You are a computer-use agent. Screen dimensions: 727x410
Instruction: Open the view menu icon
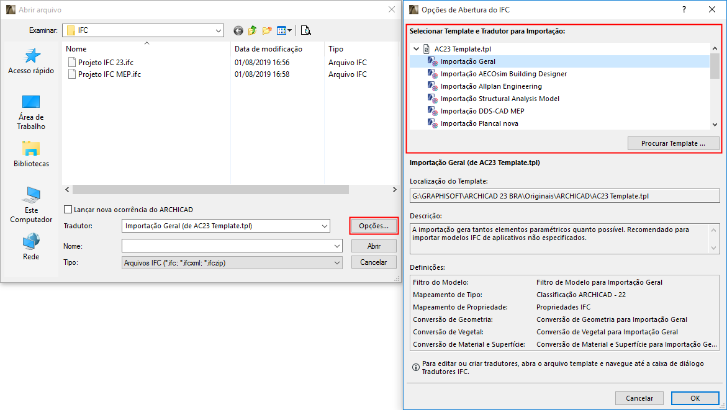[281, 30]
